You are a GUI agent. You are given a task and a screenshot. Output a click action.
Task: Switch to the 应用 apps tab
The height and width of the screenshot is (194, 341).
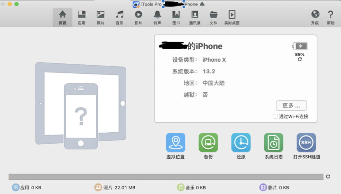82,17
